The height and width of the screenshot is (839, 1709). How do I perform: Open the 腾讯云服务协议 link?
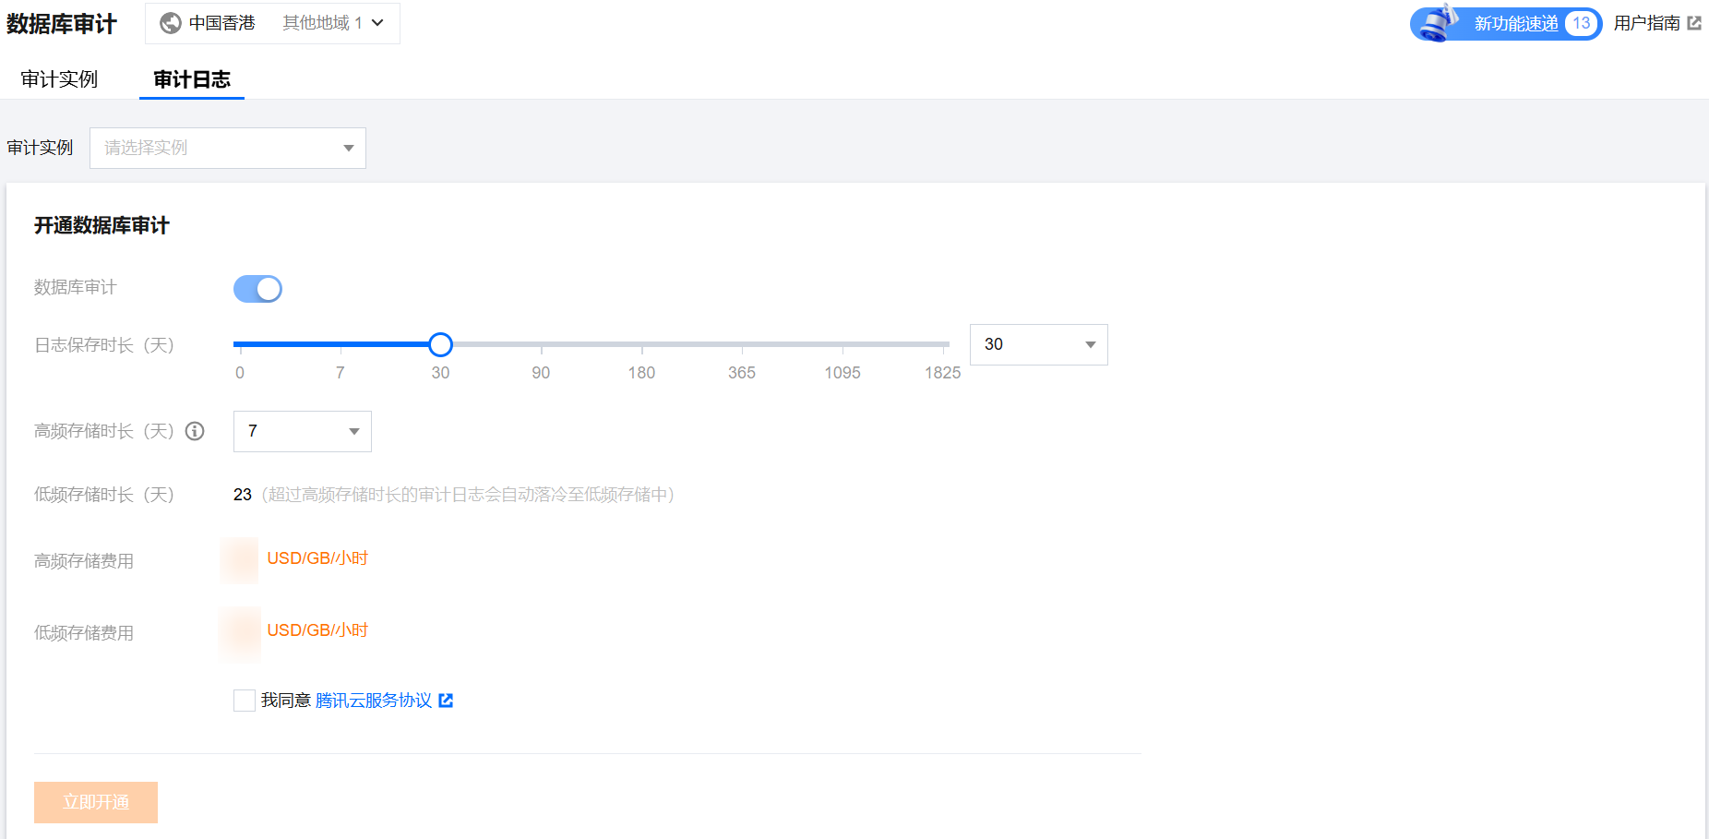(374, 701)
